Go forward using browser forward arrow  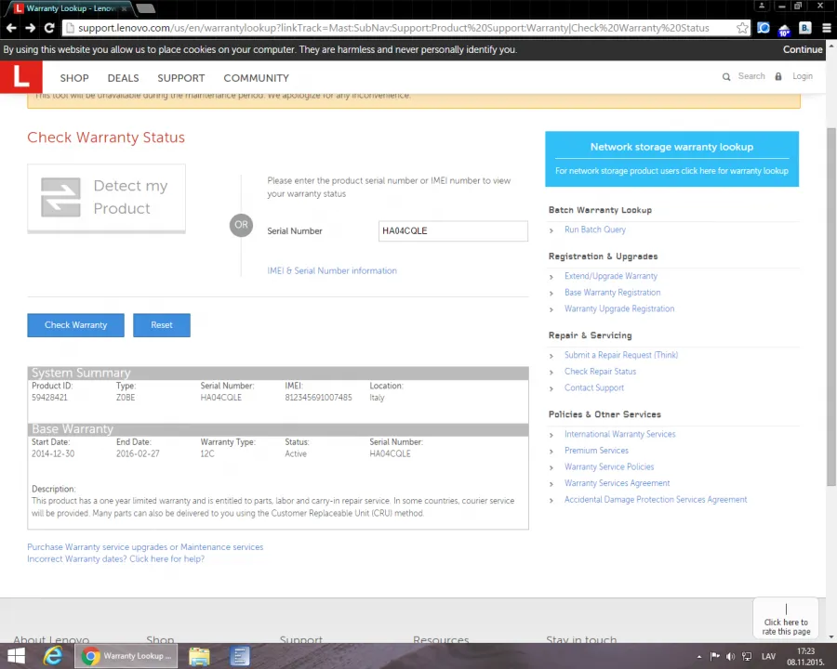[x=30, y=28]
